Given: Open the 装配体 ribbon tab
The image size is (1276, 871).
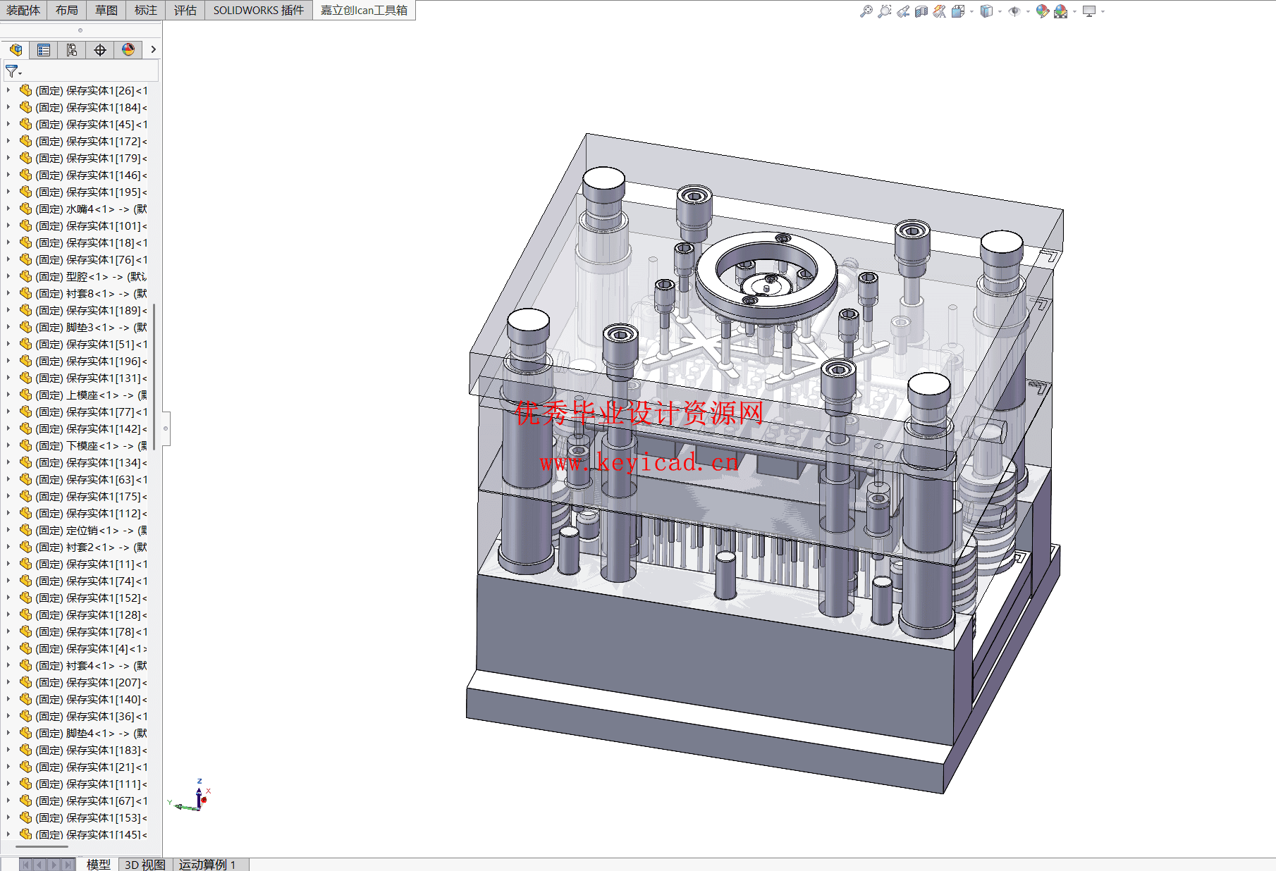Looking at the screenshot, I should (x=23, y=10).
